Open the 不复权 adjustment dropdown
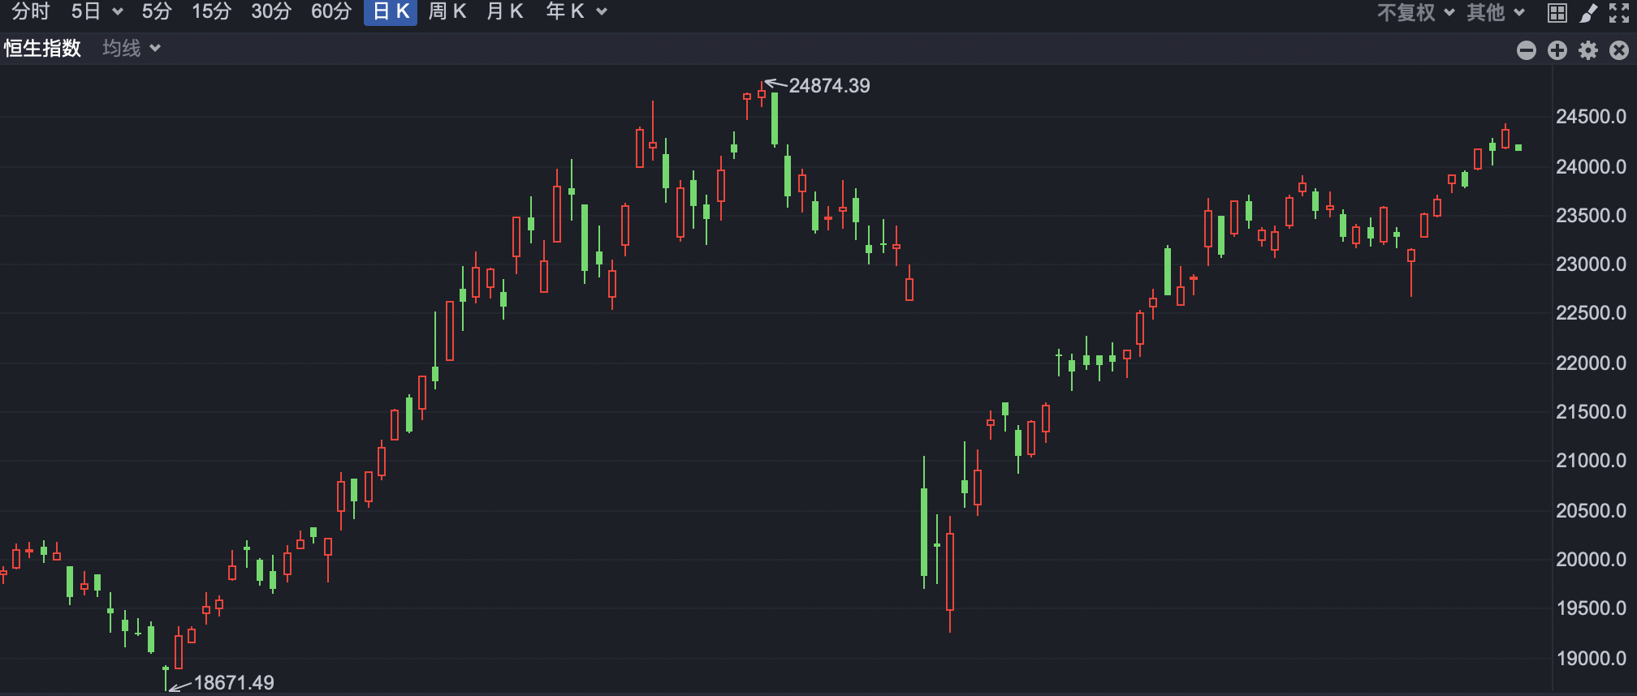1637x696 pixels. click(1415, 12)
